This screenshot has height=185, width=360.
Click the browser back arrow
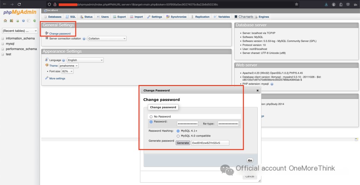pyautogui.click(x=5, y=4)
